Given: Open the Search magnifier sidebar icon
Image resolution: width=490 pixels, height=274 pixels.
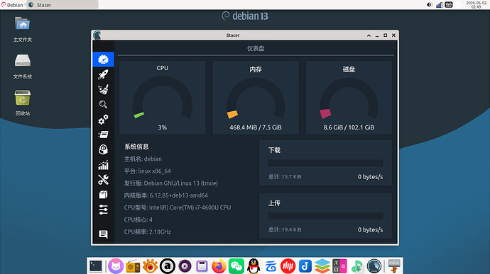Looking at the screenshot, I should point(104,104).
